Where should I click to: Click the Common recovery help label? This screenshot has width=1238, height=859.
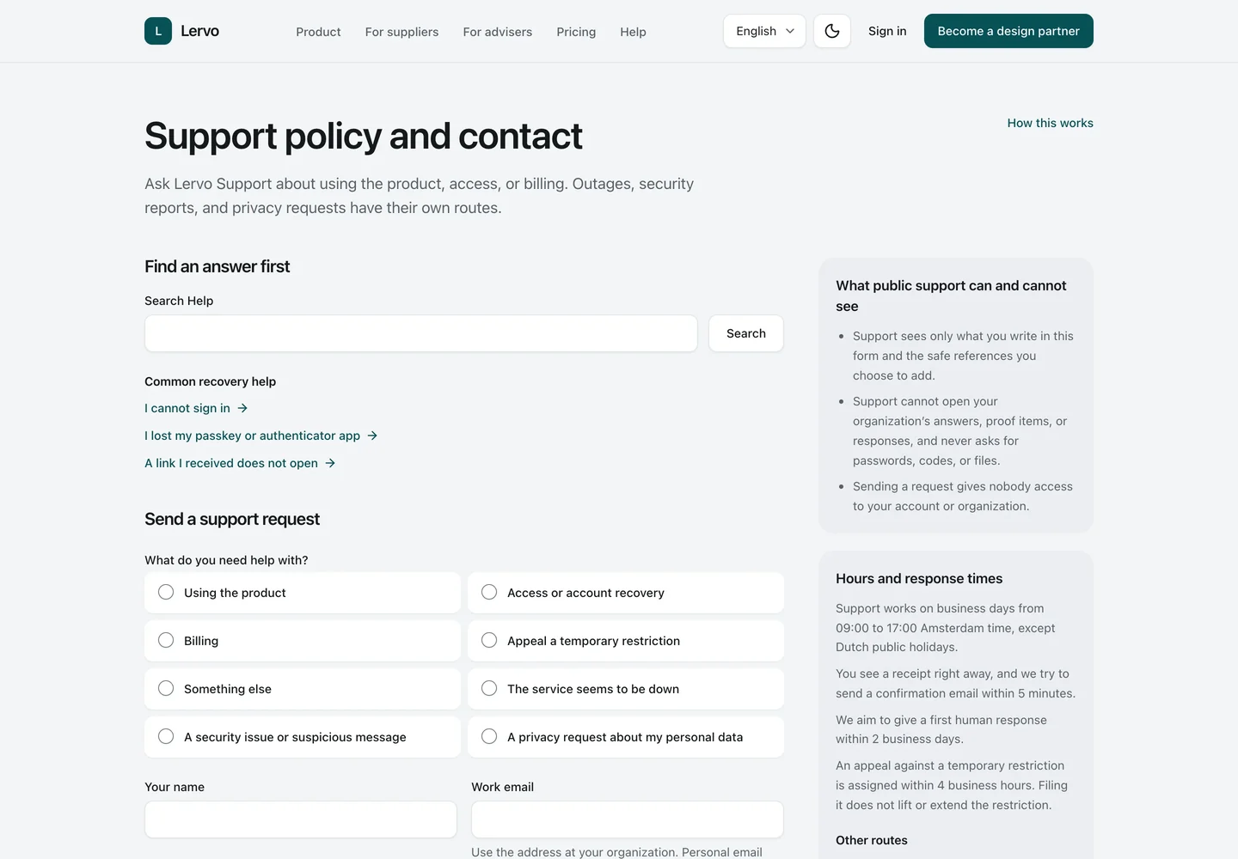tap(210, 381)
